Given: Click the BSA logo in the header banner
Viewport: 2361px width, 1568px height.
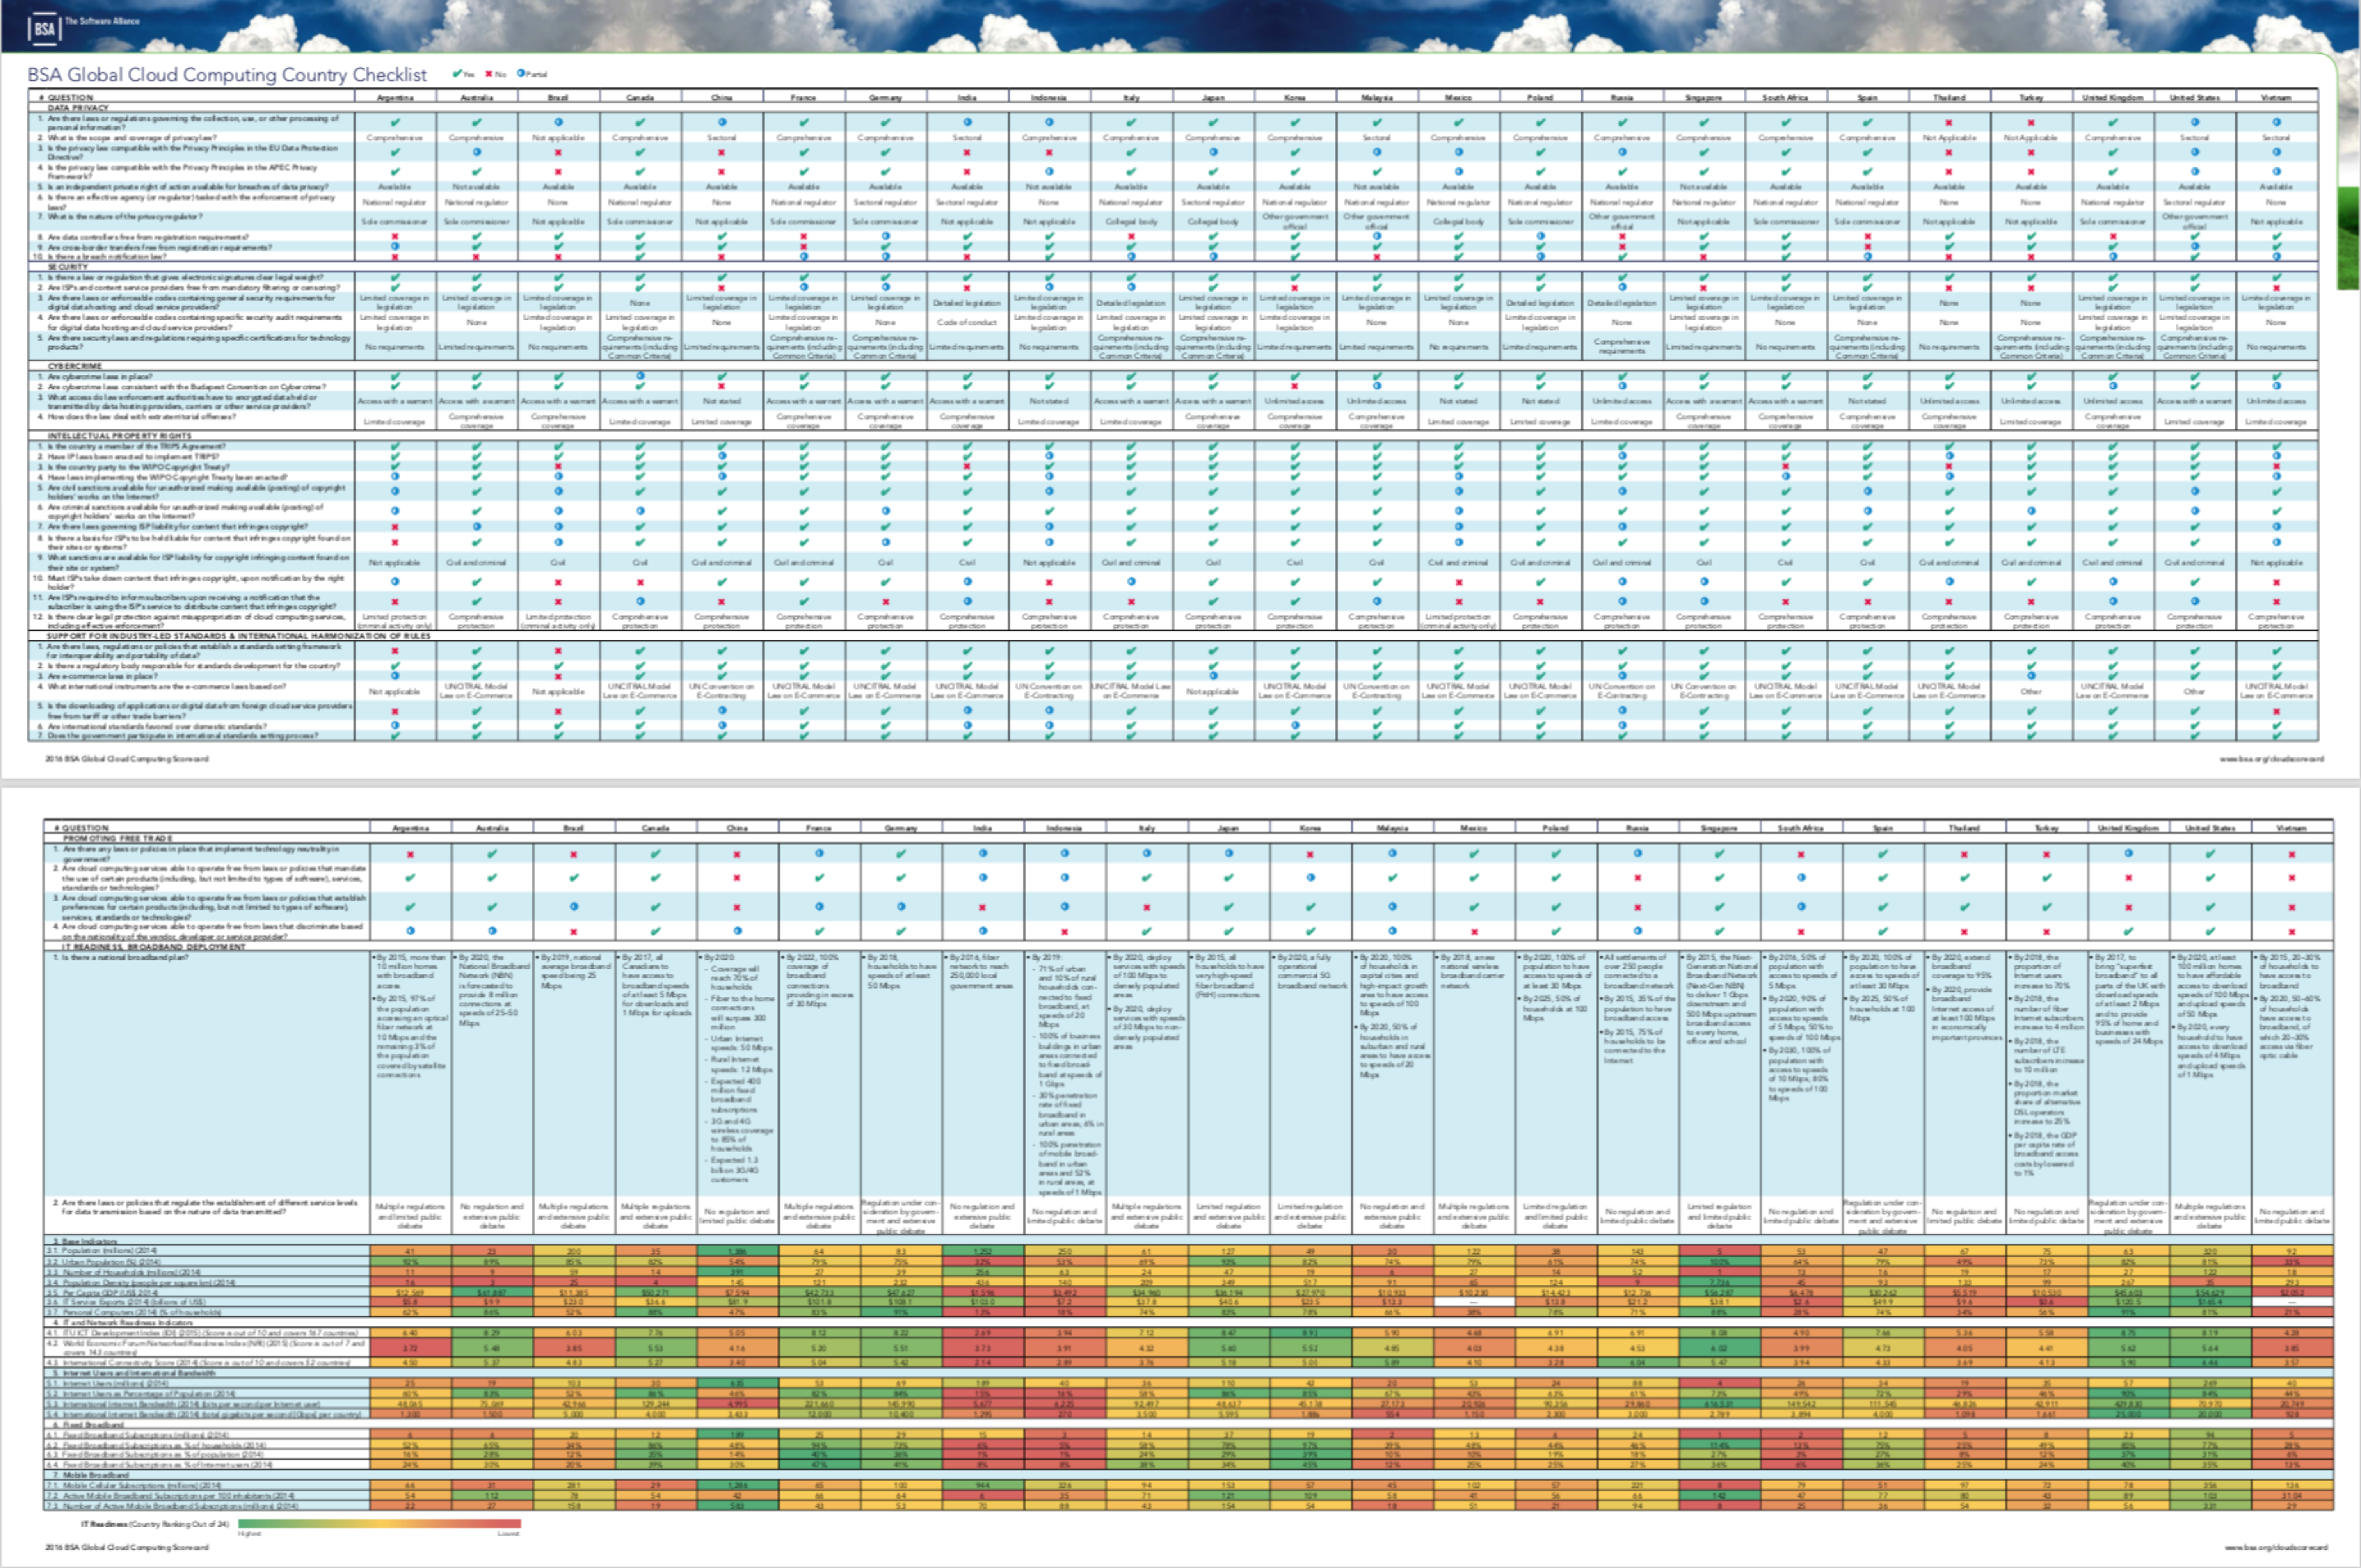Looking at the screenshot, I should (45, 28).
